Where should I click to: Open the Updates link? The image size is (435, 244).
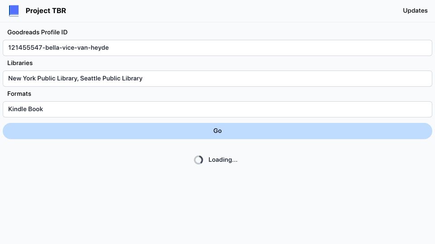pos(415,10)
